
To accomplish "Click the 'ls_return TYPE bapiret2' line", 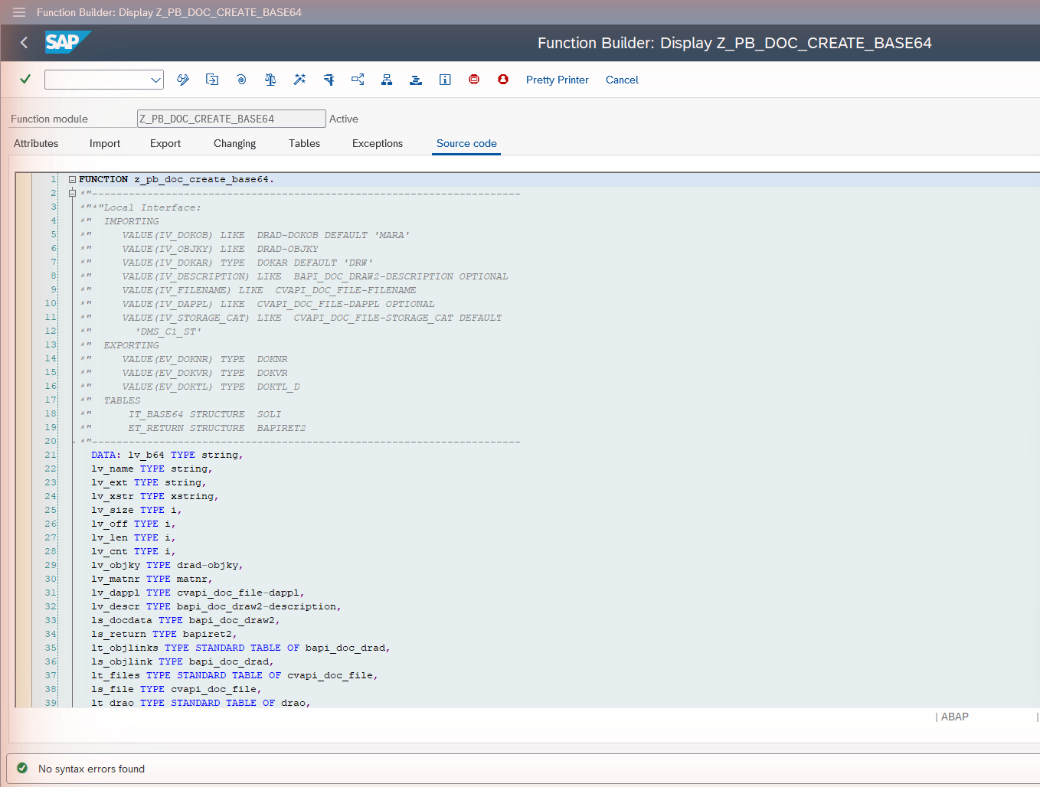I will tap(164, 634).
